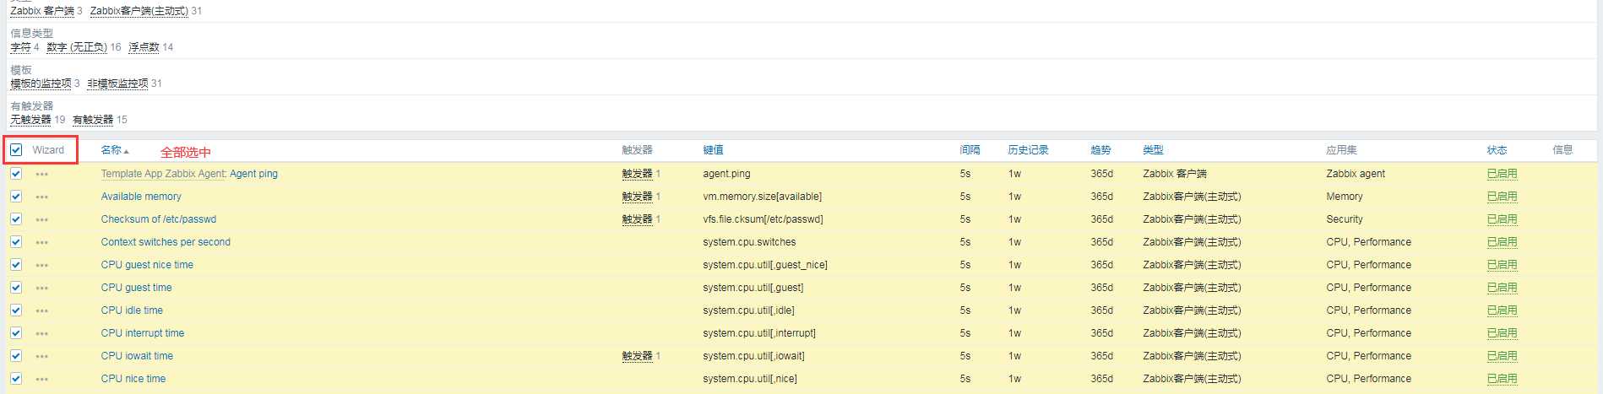1603x394 pixels.
Task: Open Context switches per second item
Action: click(x=166, y=242)
